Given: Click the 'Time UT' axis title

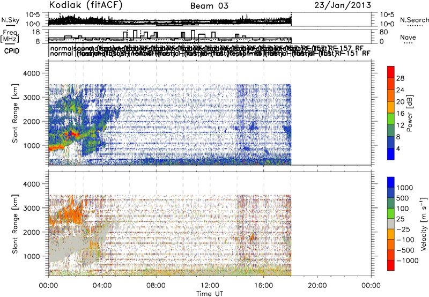Looking at the screenshot, I should tap(210, 294).
